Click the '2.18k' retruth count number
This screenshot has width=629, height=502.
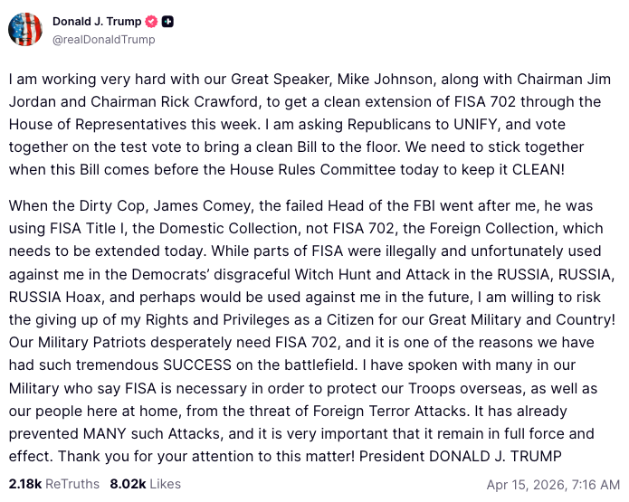[x=24, y=484]
